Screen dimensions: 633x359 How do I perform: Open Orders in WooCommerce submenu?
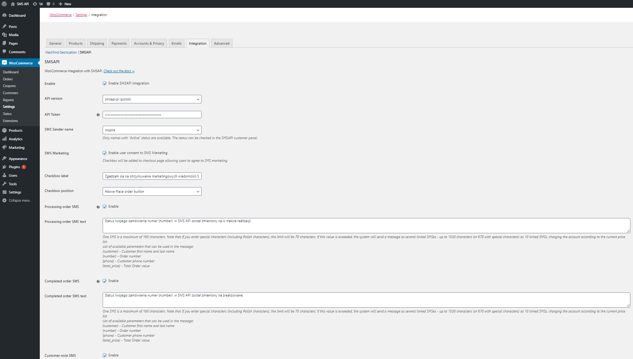coord(8,79)
